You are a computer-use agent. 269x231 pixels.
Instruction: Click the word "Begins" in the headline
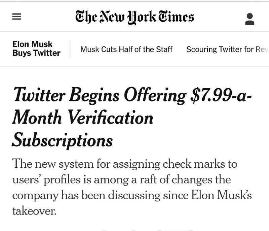click(x=93, y=96)
